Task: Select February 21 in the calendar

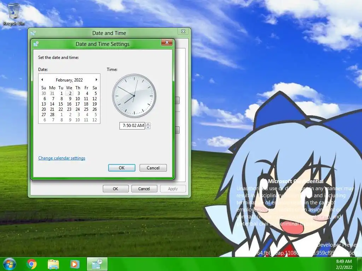Action: [x=52, y=109]
